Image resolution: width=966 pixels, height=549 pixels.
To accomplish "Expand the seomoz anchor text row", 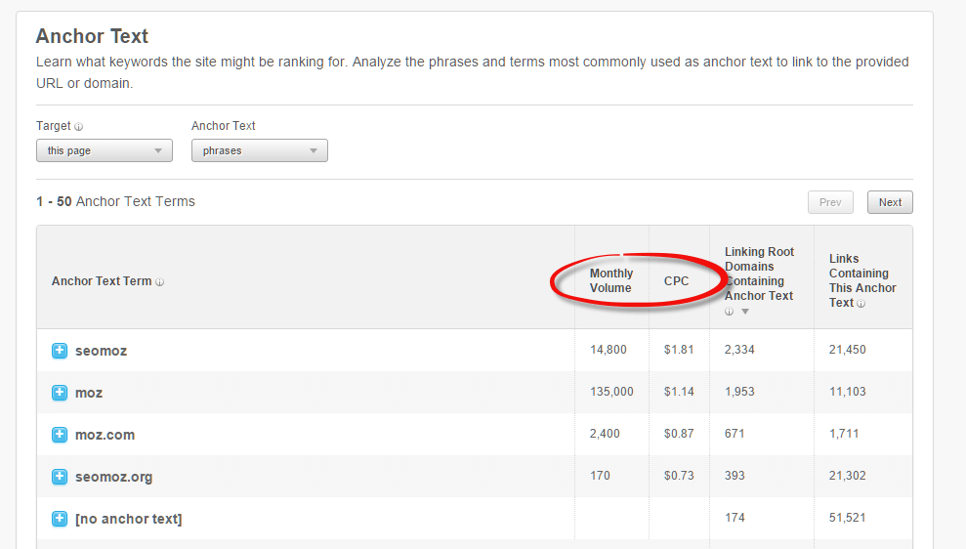I will 60,351.
